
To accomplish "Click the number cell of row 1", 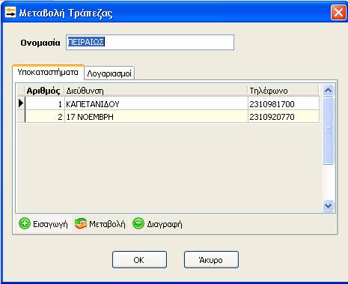I will 45,104.
